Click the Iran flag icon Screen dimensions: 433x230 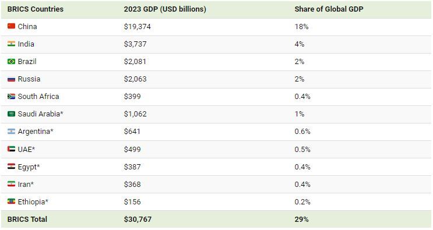click(x=11, y=184)
